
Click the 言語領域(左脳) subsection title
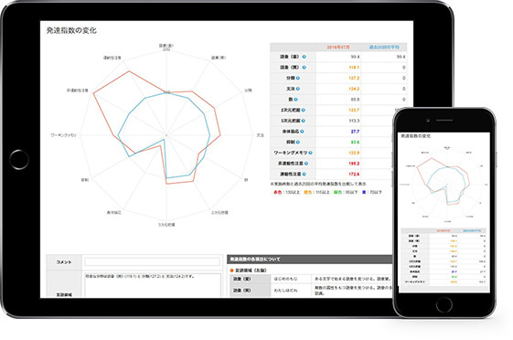(251, 271)
